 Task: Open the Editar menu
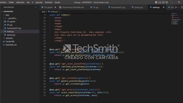coord(11,2)
